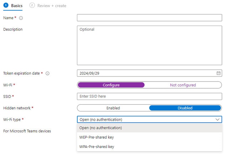Image resolution: width=228 pixels, height=158 pixels.
Task: Open the calendar date picker icon
Action: pos(218,73)
